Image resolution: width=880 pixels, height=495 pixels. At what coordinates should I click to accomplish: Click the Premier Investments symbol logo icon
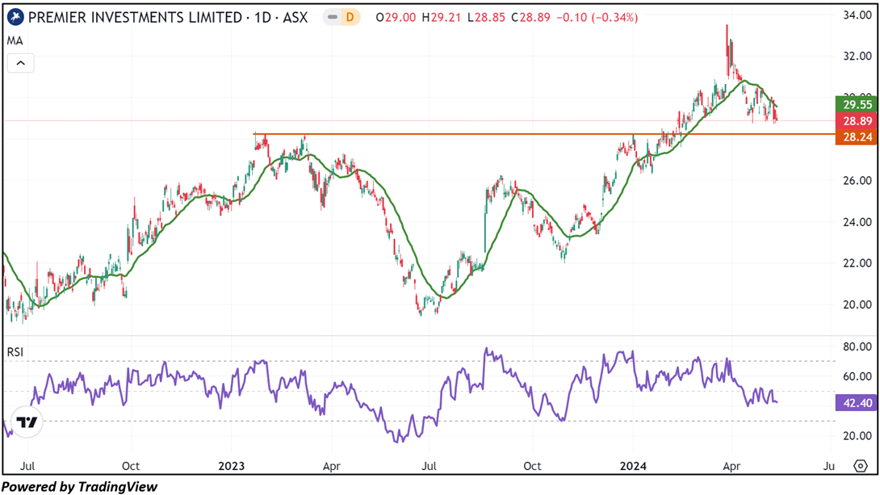click(x=15, y=18)
